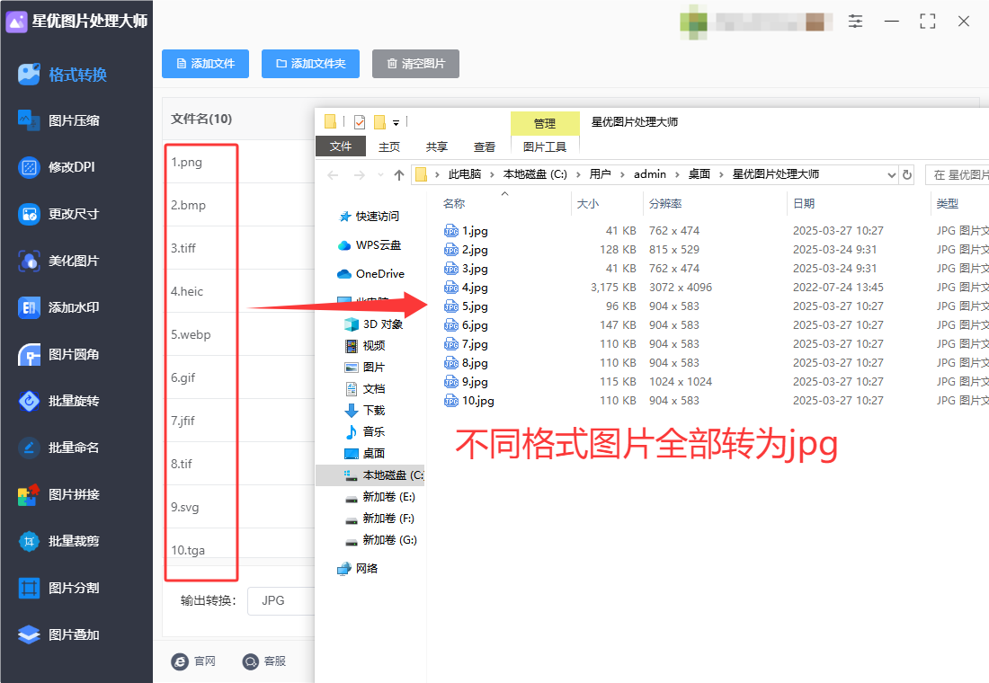Select 网络 in the navigation pane
Viewport: 989px width, 683px height.
tap(358, 569)
